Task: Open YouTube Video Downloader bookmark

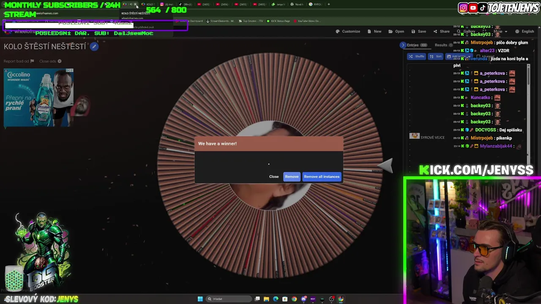Action: 307,21
